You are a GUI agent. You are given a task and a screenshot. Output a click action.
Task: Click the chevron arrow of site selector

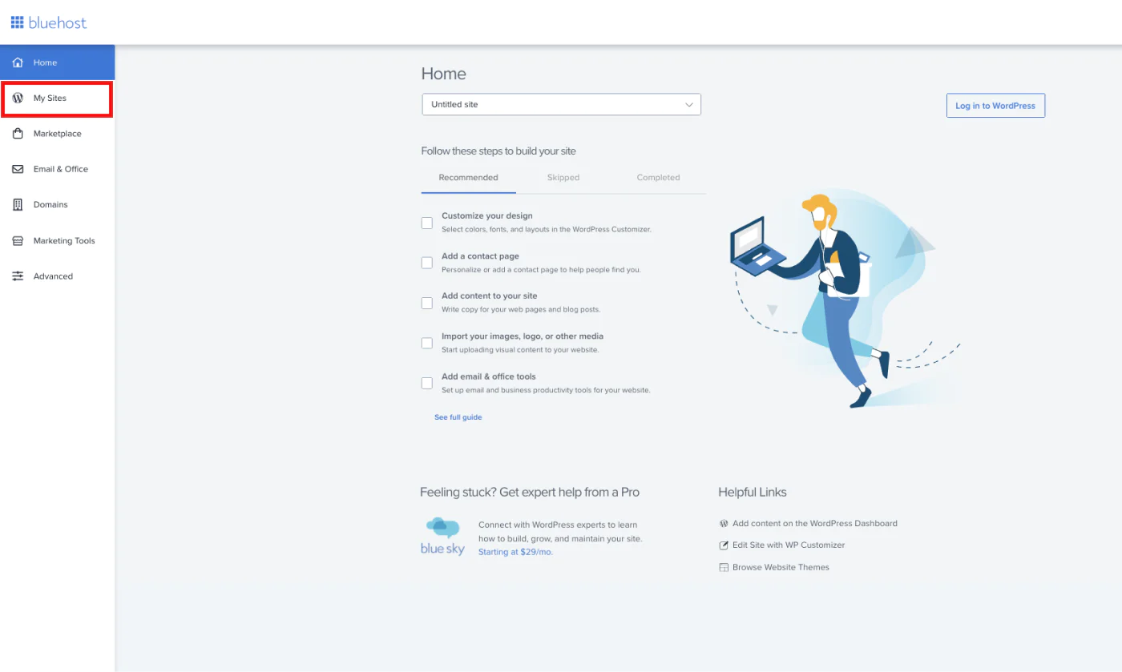pyautogui.click(x=689, y=104)
